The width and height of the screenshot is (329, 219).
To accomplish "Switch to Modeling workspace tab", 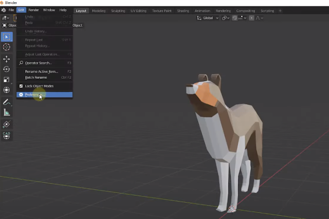I will click(x=99, y=11).
